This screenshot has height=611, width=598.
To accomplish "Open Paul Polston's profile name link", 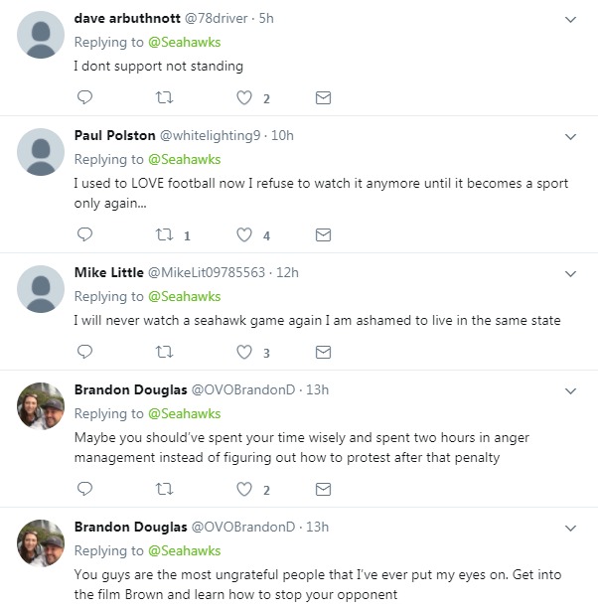I will tap(114, 135).
